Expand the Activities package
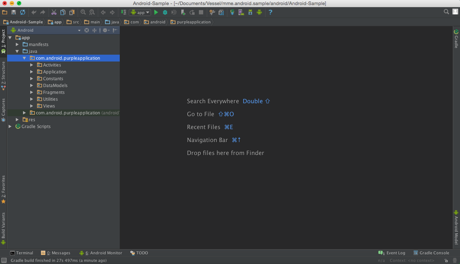 pos(32,65)
